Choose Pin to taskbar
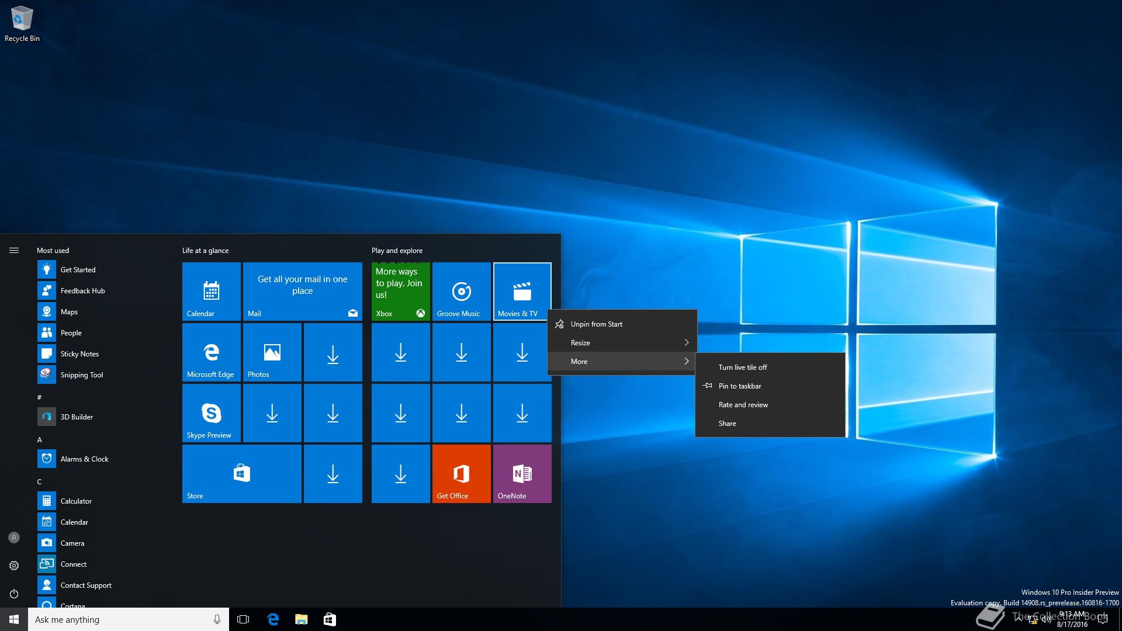1122x631 pixels. (x=770, y=386)
